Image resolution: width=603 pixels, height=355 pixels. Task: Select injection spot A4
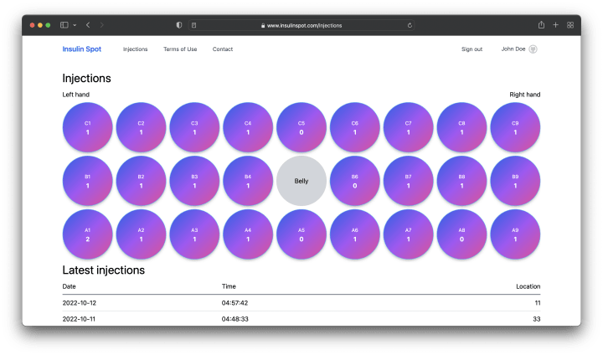248,234
